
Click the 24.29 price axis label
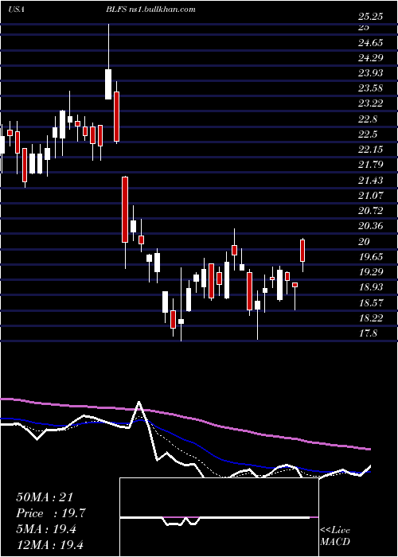click(x=371, y=58)
